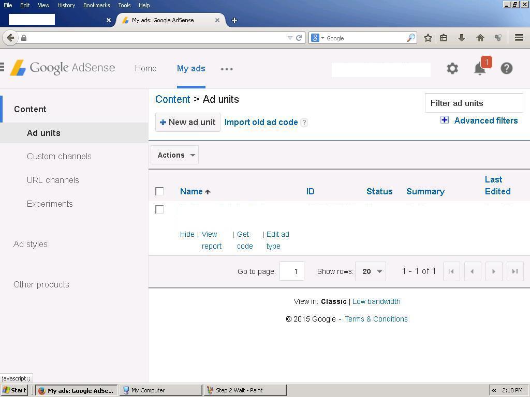Click the browser extension icon beside home
The width and height of the screenshot is (530, 397).
pos(498,38)
